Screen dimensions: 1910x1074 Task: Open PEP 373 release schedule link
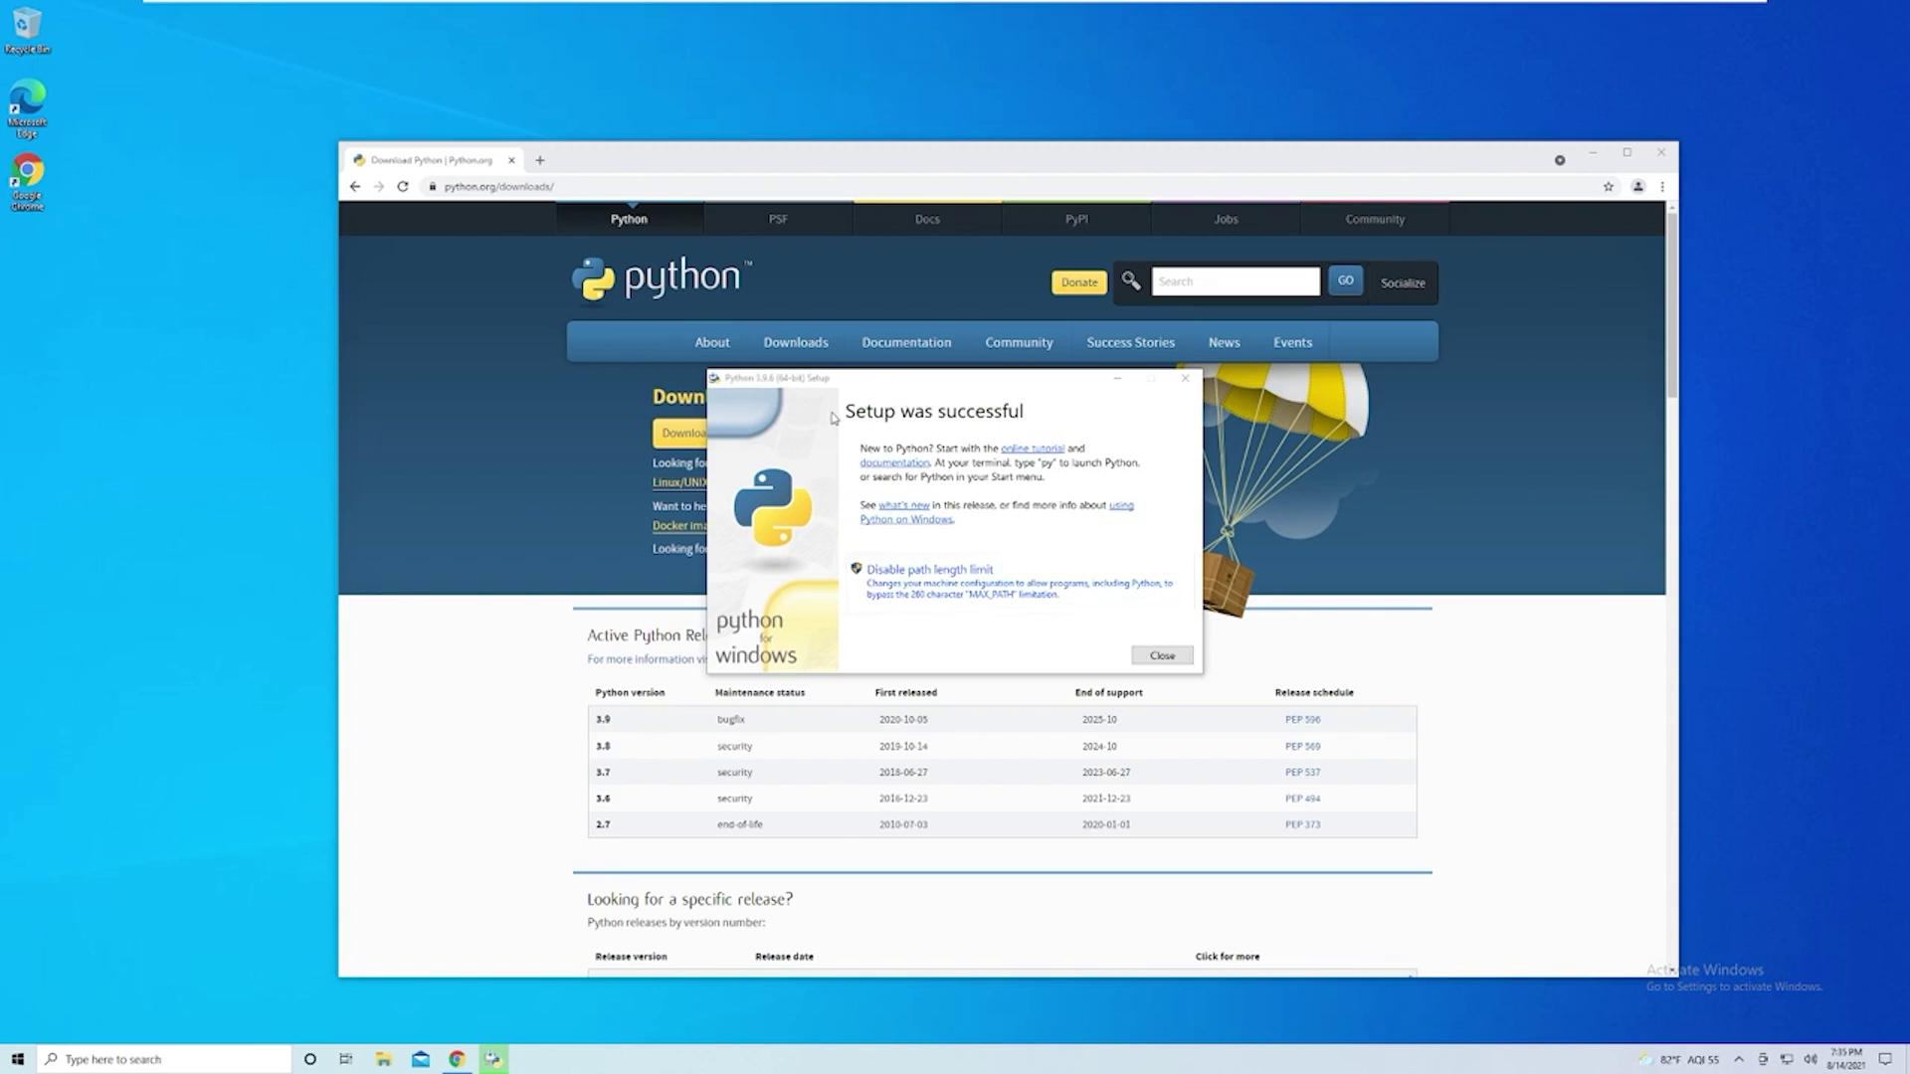pos(1302,824)
